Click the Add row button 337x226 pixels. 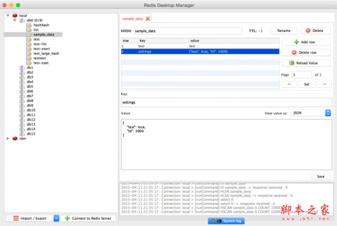coord(306,42)
